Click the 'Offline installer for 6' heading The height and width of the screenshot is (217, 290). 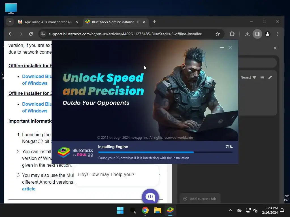point(30,66)
